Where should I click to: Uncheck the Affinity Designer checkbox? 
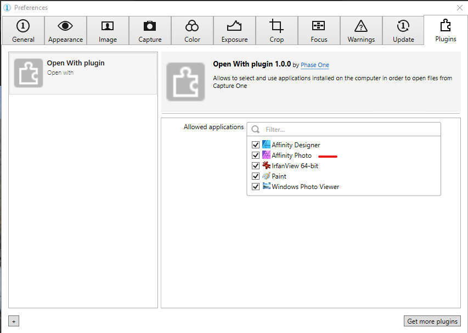(x=255, y=145)
